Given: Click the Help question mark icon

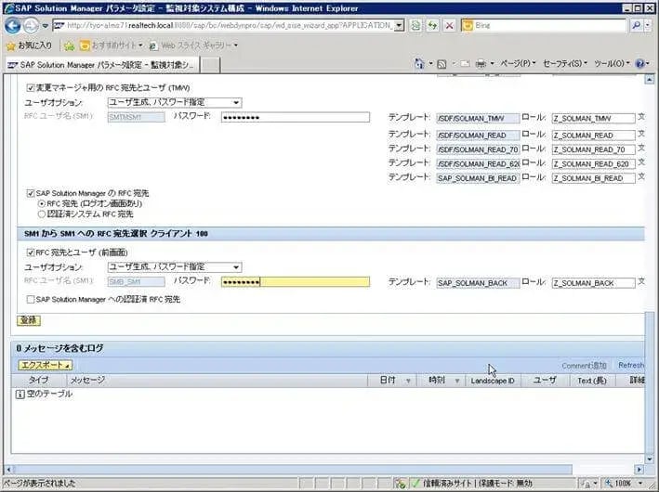Looking at the screenshot, I should [640, 64].
